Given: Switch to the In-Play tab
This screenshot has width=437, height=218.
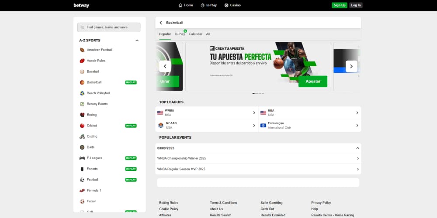Looking at the screenshot, I should (x=180, y=34).
